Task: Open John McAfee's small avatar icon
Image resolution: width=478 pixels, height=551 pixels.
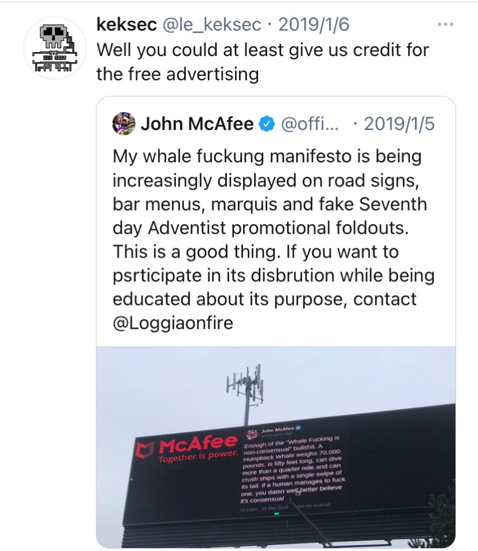Action: point(124,124)
